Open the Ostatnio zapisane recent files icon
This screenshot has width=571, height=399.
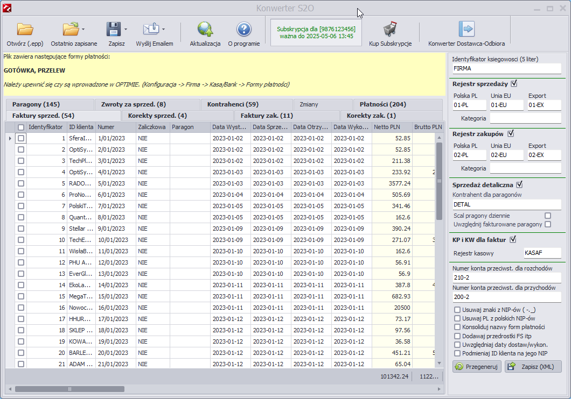click(70, 30)
